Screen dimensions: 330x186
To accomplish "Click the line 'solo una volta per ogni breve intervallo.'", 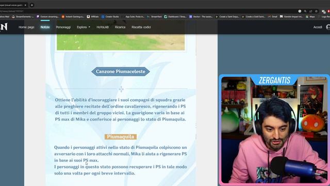I will tap(95, 173).
